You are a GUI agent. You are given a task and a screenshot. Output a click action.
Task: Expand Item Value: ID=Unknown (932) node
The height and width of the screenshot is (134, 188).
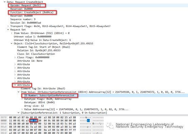pos(12,33)
